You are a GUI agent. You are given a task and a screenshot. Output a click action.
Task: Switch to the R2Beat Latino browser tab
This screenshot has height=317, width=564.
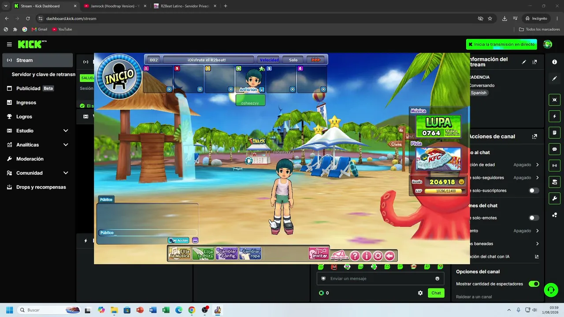click(185, 6)
